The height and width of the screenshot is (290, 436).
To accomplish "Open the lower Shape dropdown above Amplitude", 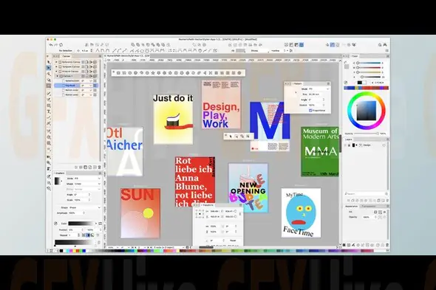I will 84,207.
